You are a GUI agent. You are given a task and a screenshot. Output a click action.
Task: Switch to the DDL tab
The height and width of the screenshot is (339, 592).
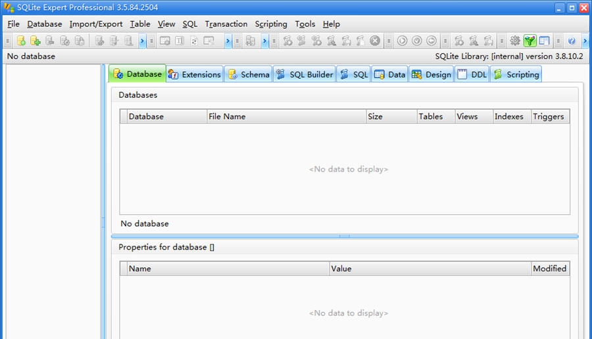point(472,74)
